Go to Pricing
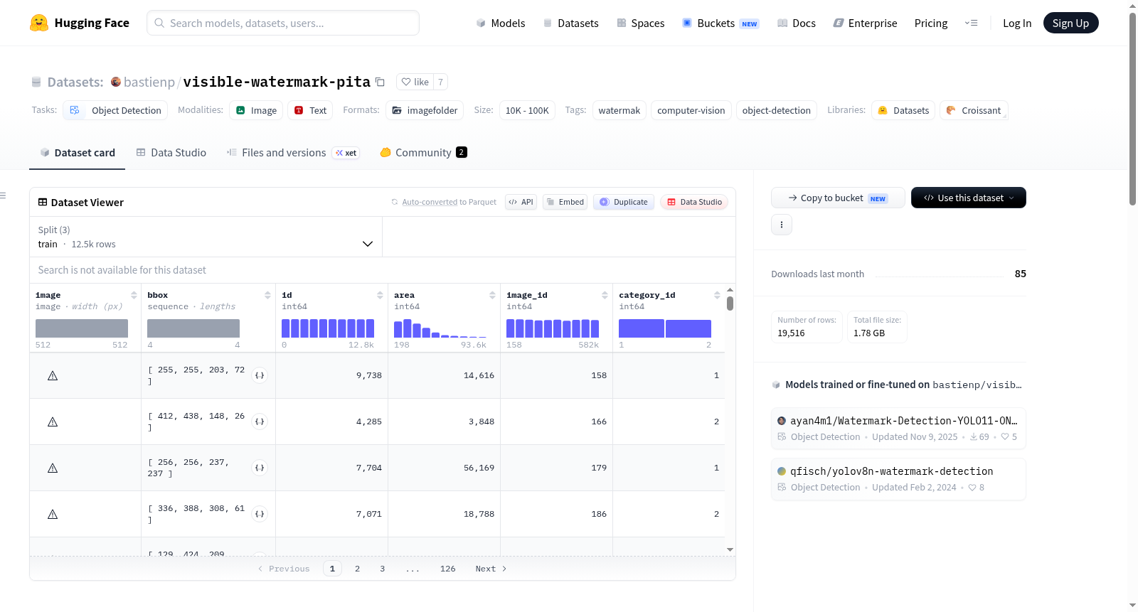The width and height of the screenshot is (1138, 612). (931, 23)
